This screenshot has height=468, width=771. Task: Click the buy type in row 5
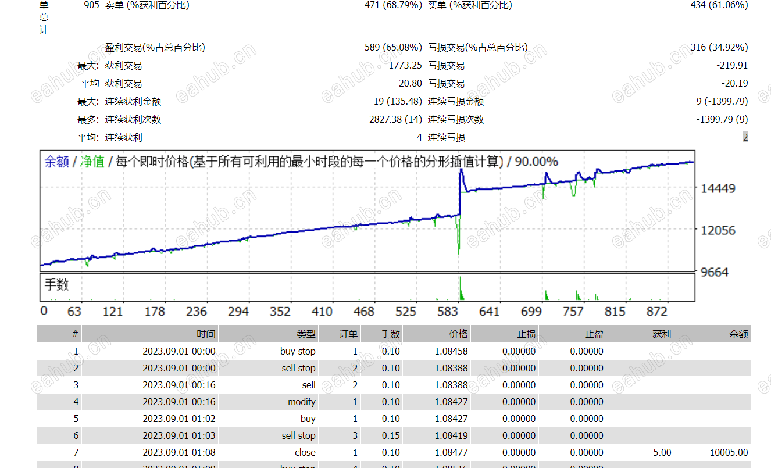pyautogui.click(x=308, y=419)
